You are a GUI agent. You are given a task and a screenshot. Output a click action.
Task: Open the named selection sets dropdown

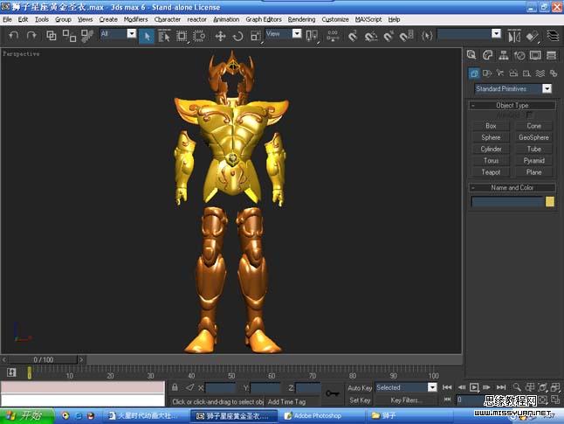(x=496, y=34)
